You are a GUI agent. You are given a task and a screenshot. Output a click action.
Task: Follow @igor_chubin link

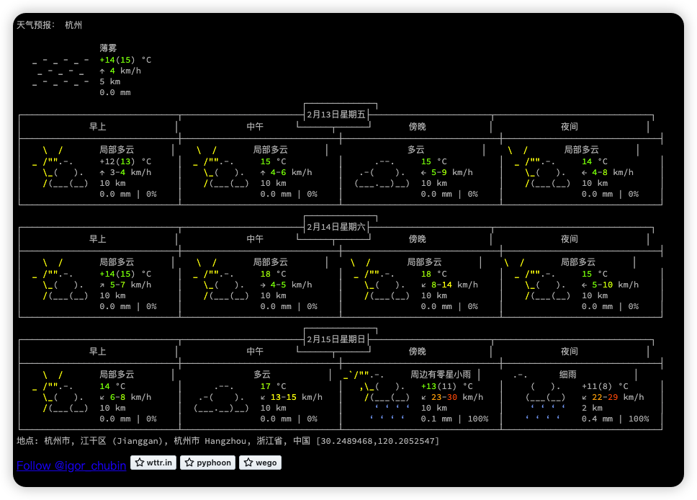point(71,465)
